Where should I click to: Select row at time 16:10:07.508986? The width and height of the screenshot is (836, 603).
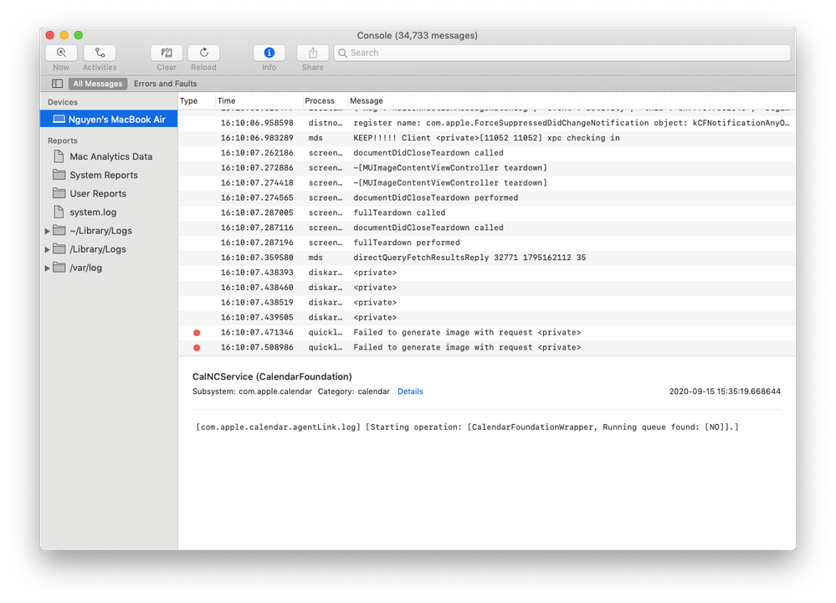(487, 347)
